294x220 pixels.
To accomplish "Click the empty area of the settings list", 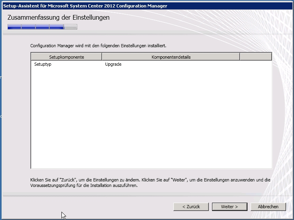I will pyautogui.click(x=151, y=118).
